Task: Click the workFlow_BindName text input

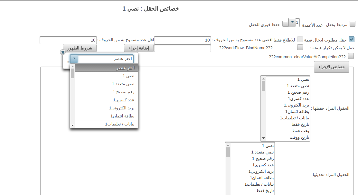Action: [183, 48]
